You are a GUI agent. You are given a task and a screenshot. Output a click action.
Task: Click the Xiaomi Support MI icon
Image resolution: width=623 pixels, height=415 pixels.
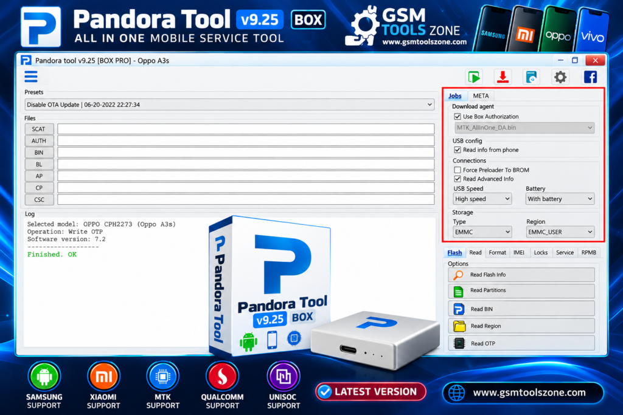[103, 376]
